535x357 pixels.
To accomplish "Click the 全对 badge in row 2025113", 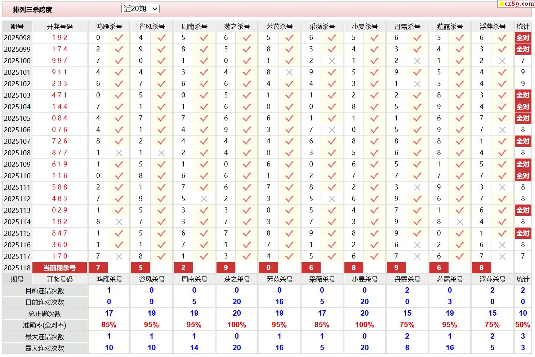I will pyautogui.click(x=523, y=210).
